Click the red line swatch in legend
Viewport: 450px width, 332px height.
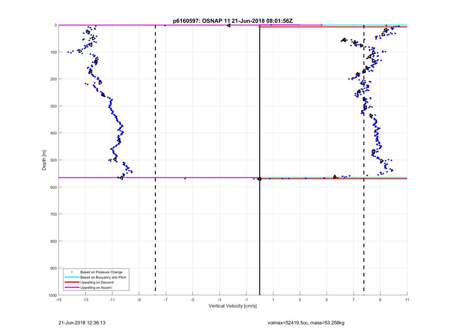point(72,282)
